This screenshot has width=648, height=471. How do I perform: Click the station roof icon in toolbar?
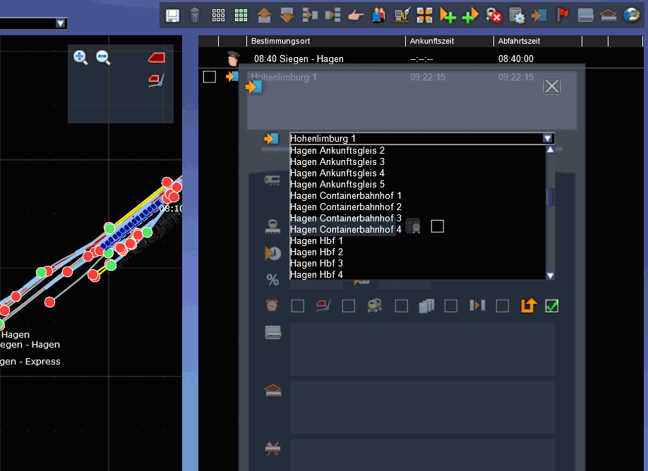608,16
